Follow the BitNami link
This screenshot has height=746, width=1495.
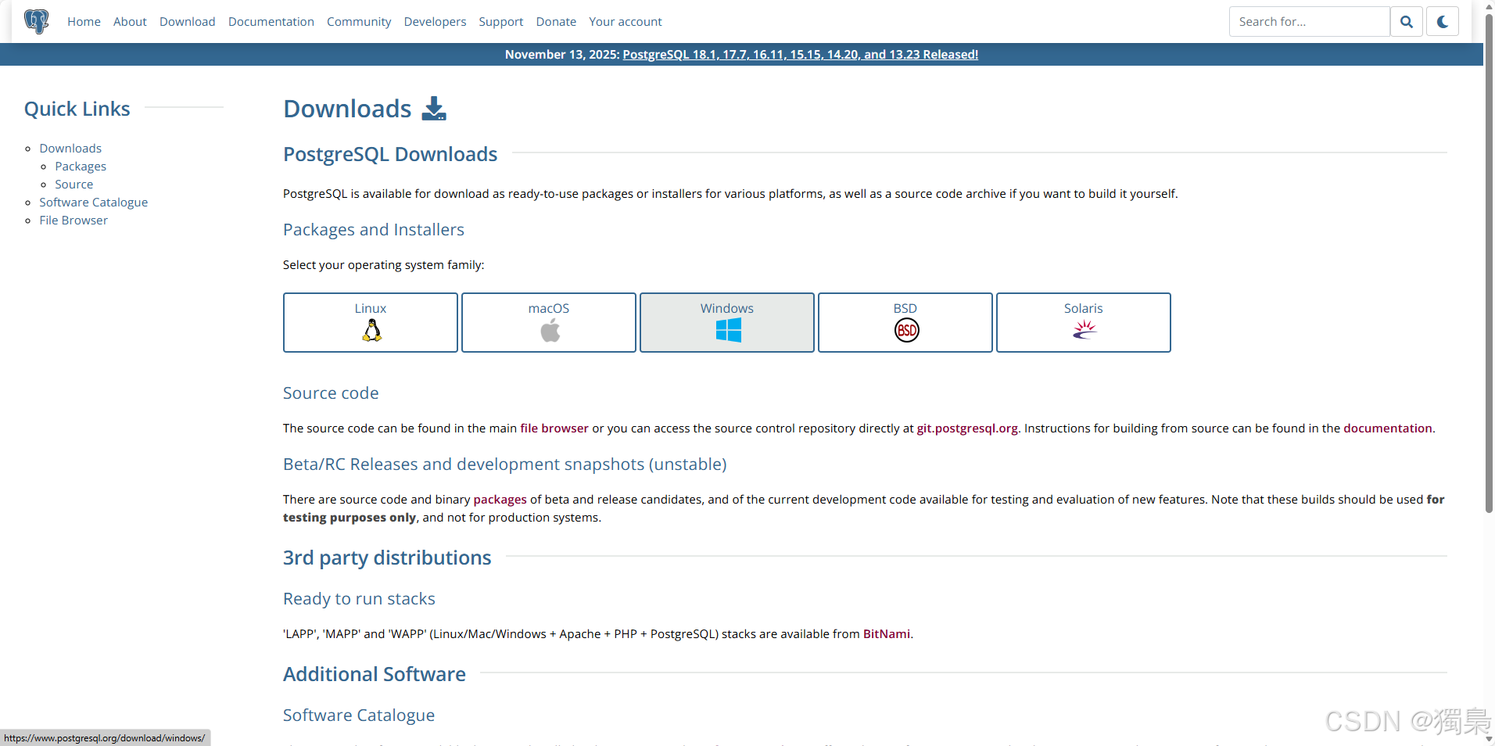(x=887, y=634)
